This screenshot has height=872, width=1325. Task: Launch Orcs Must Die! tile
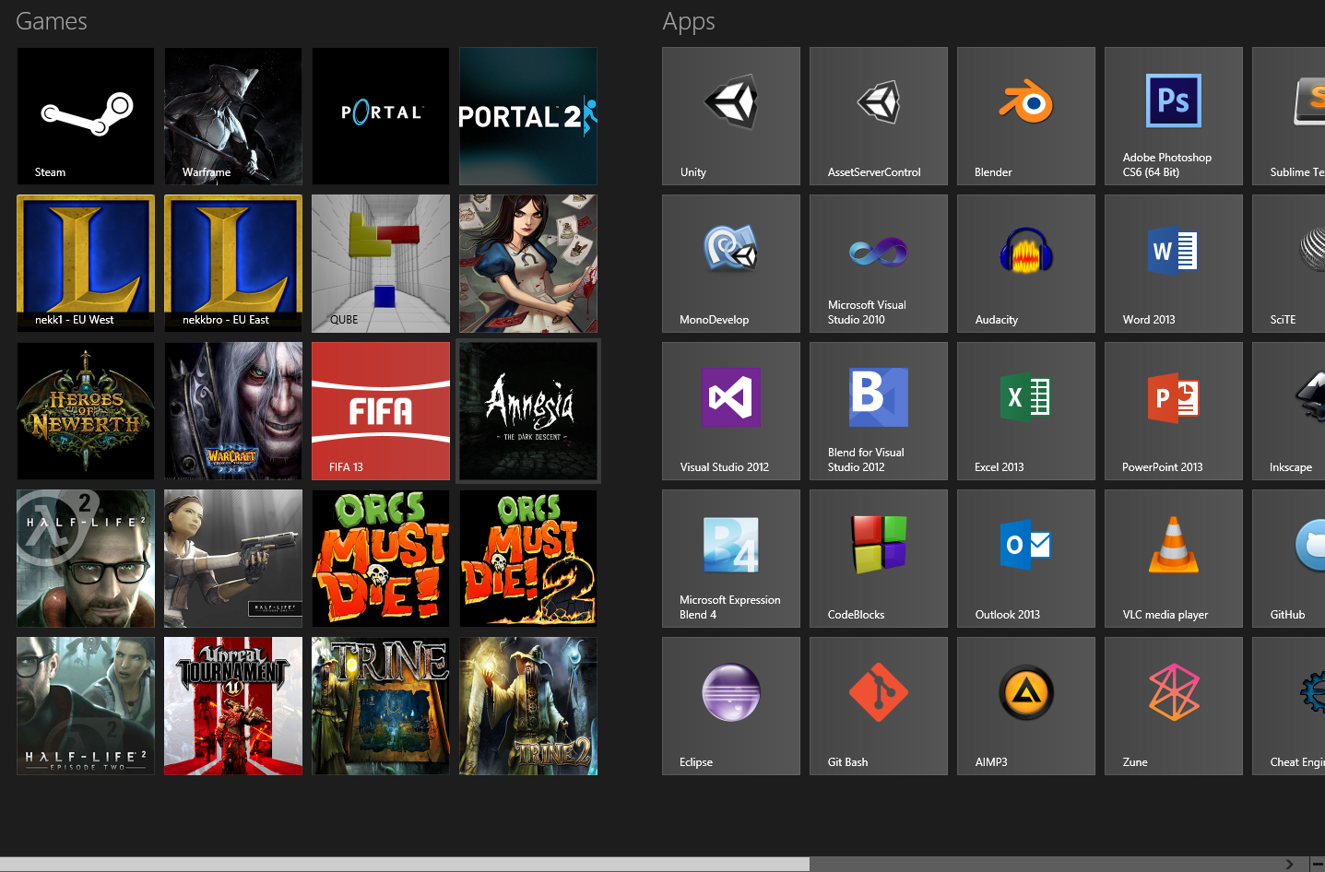coord(381,559)
